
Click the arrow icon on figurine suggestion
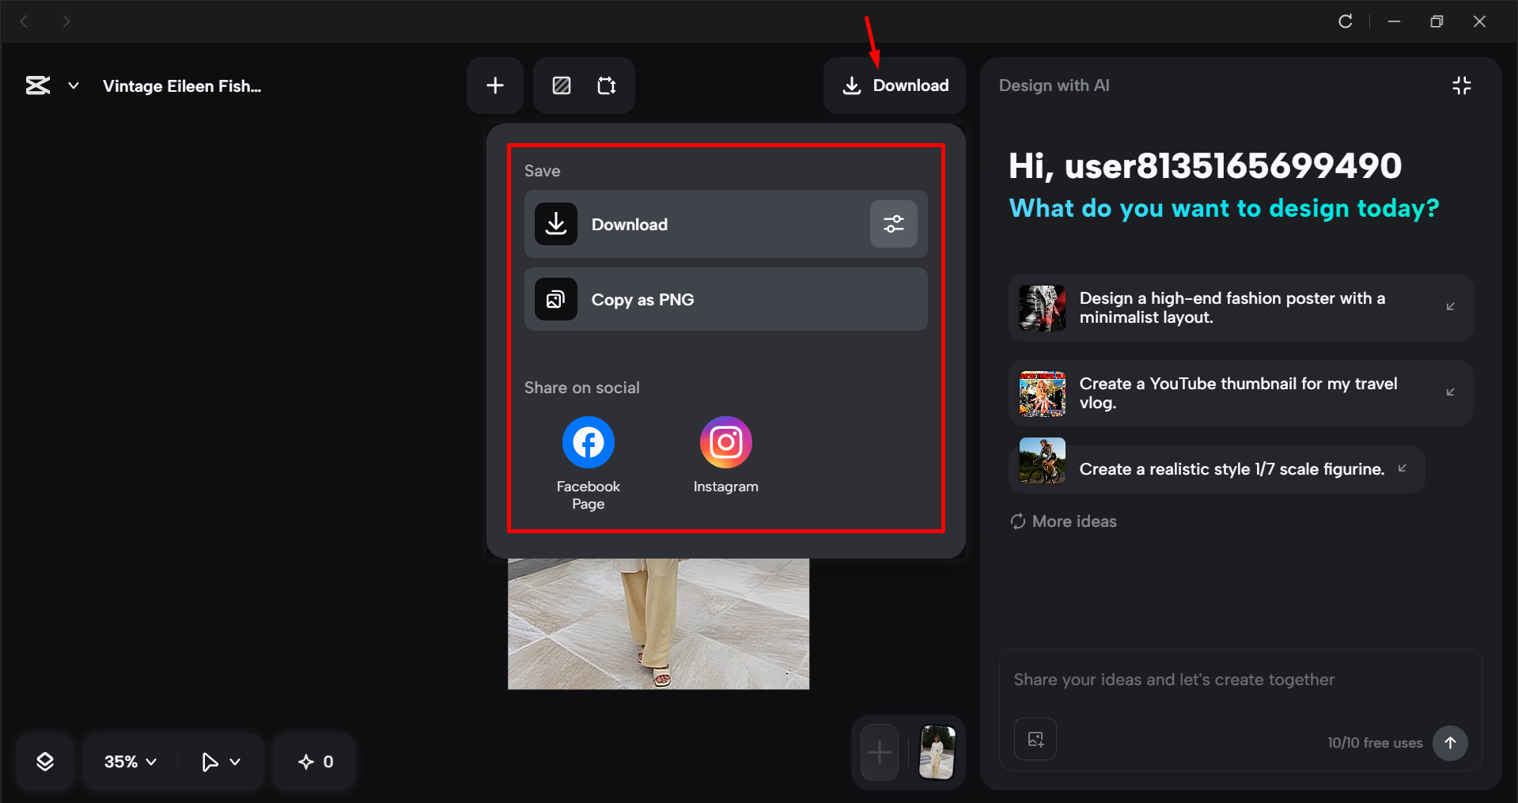click(1403, 468)
